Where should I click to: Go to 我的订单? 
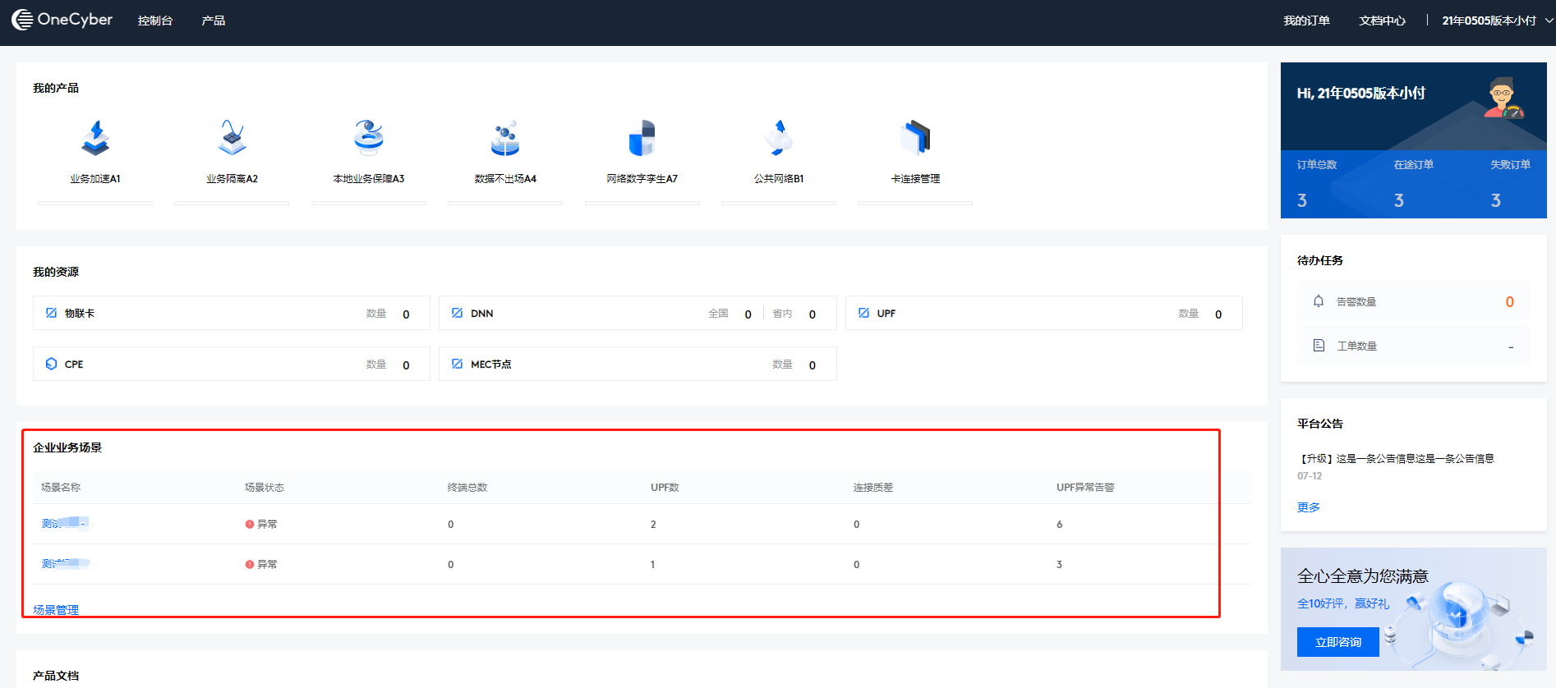coord(1306,21)
